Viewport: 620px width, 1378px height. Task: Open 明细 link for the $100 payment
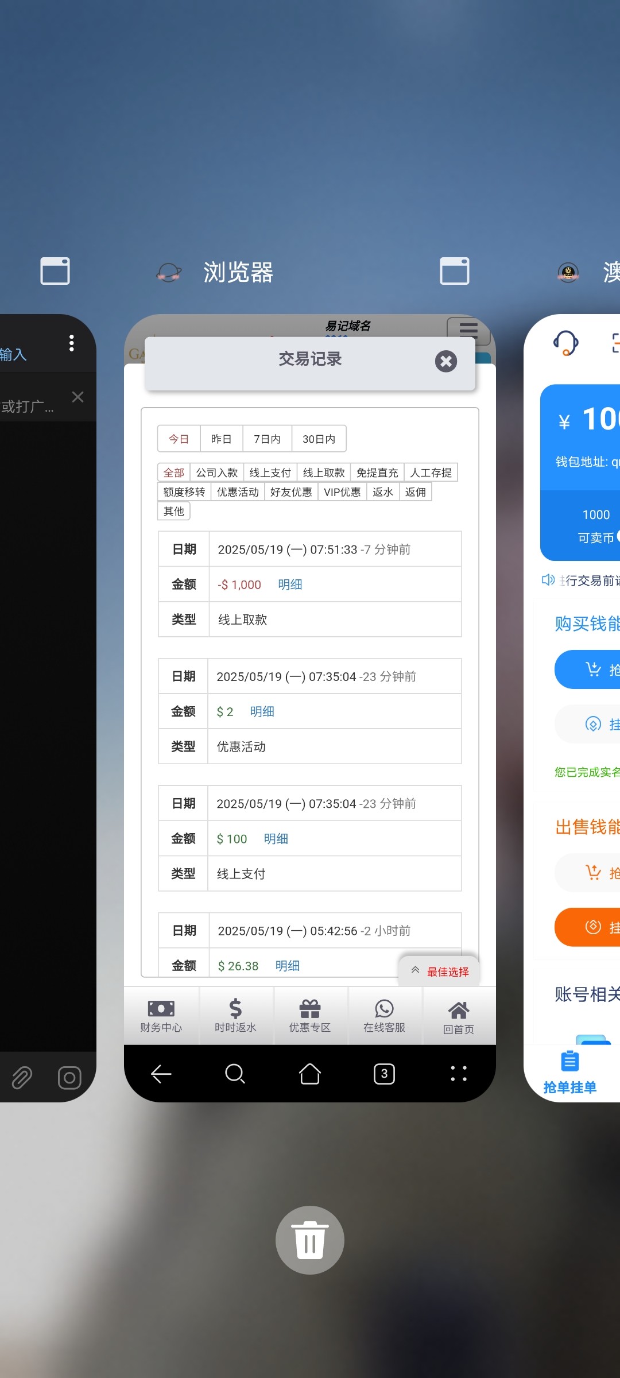coord(276,839)
